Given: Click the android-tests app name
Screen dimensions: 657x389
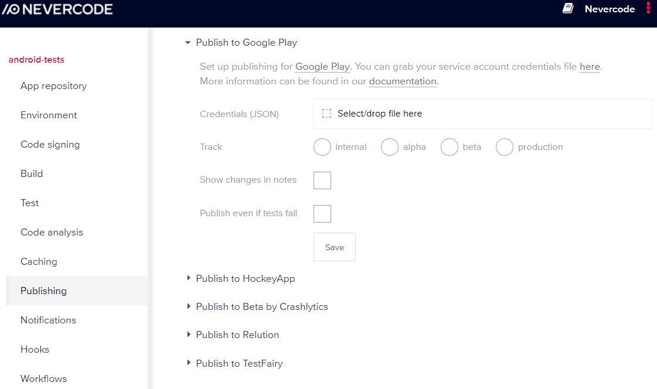Looking at the screenshot, I should pyautogui.click(x=36, y=59).
